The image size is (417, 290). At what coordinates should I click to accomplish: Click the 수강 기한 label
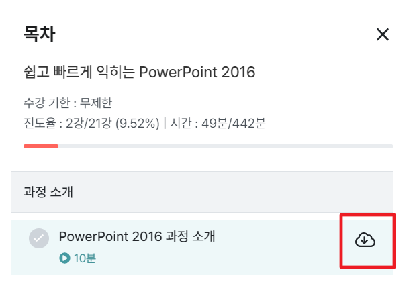[x=47, y=103]
